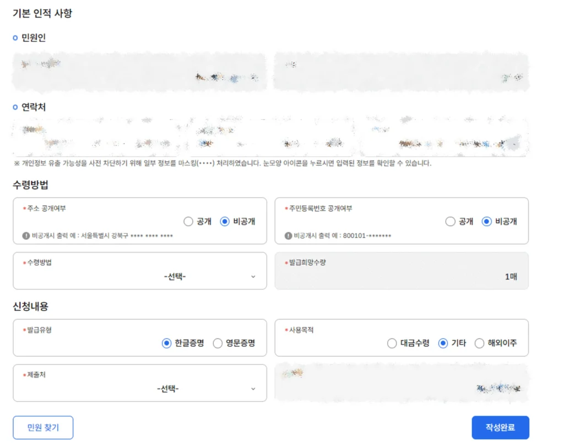This screenshot has width=564, height=447.
Task: Click the 주민등록번호 공개여부 label
Action: coord(321,208)
